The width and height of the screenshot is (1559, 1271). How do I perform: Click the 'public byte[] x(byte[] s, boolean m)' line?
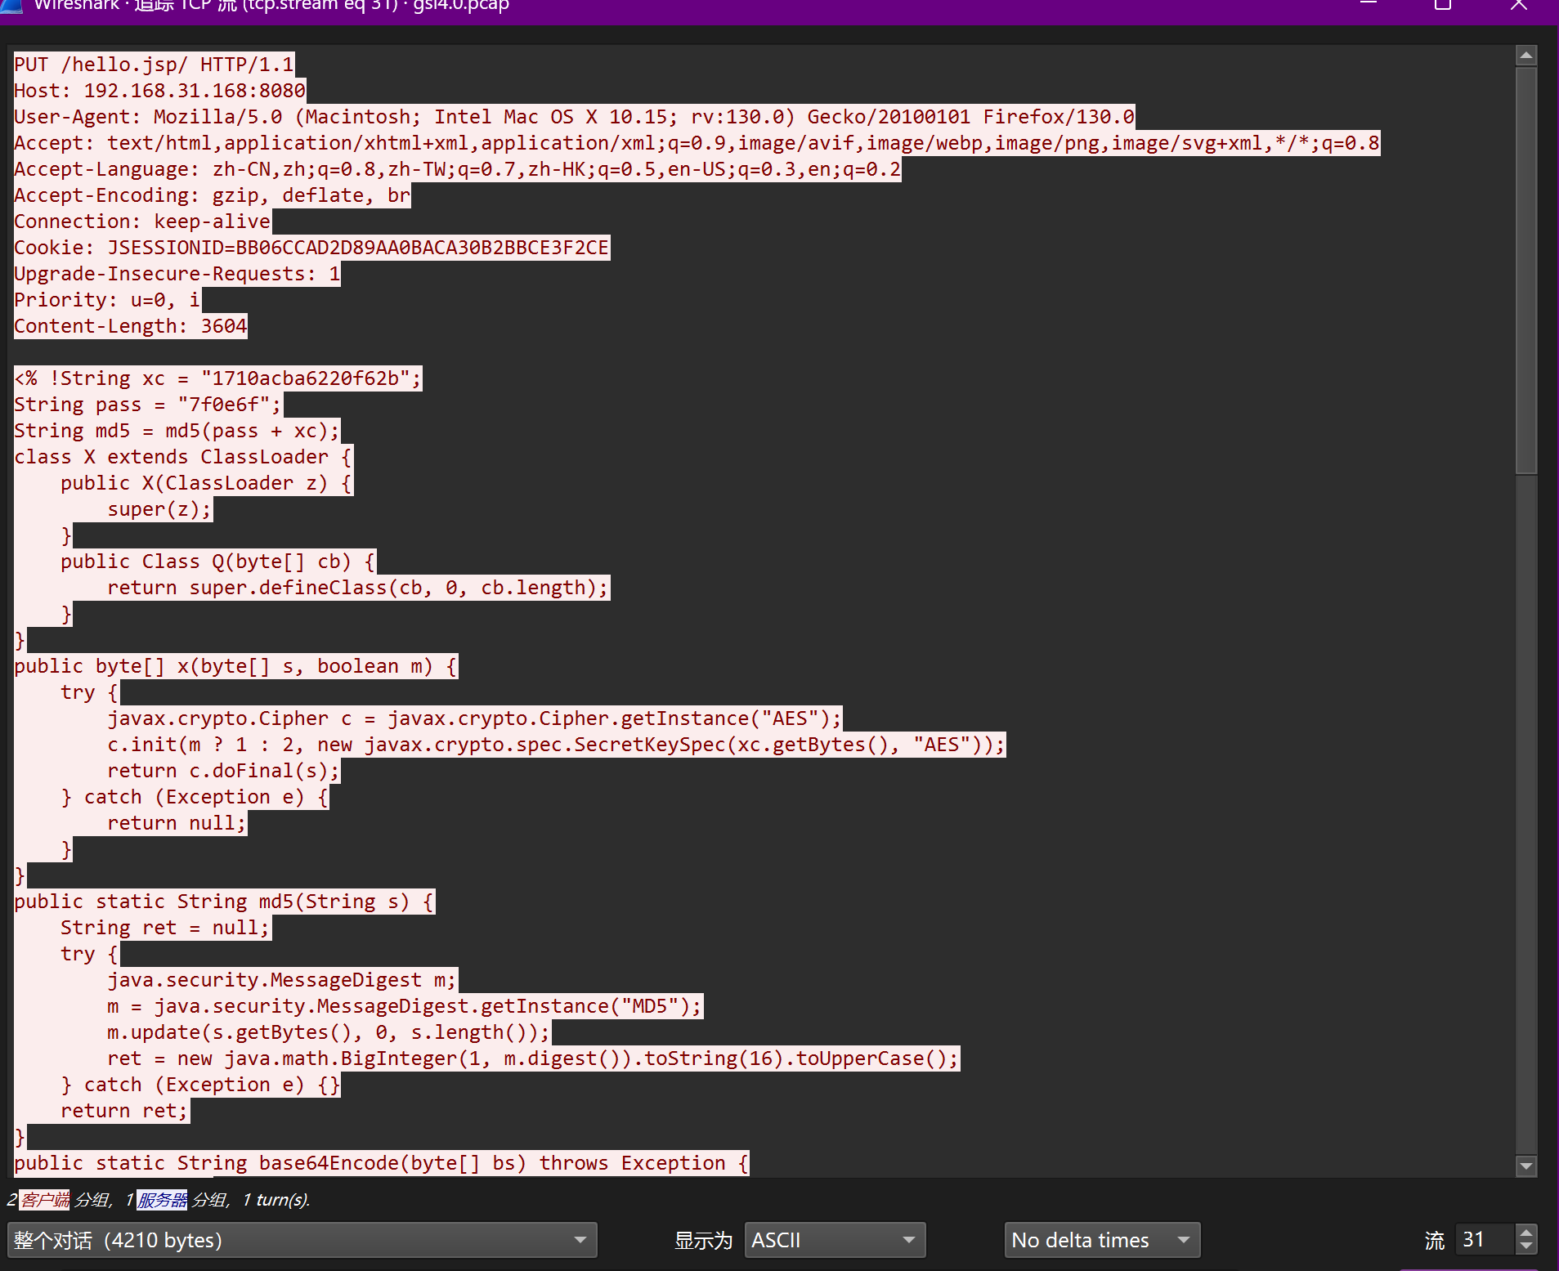tap(235, 666)
